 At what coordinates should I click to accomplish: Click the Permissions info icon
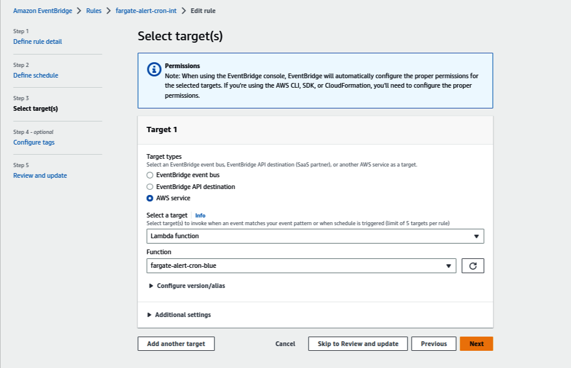(153, 69)
